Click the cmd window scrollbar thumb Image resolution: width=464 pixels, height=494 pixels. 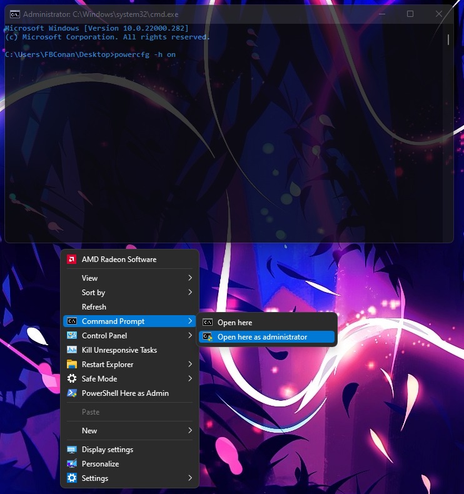448,39
